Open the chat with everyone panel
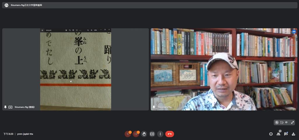The width and height of the screenshot is (299, 140). coord(286,134)
